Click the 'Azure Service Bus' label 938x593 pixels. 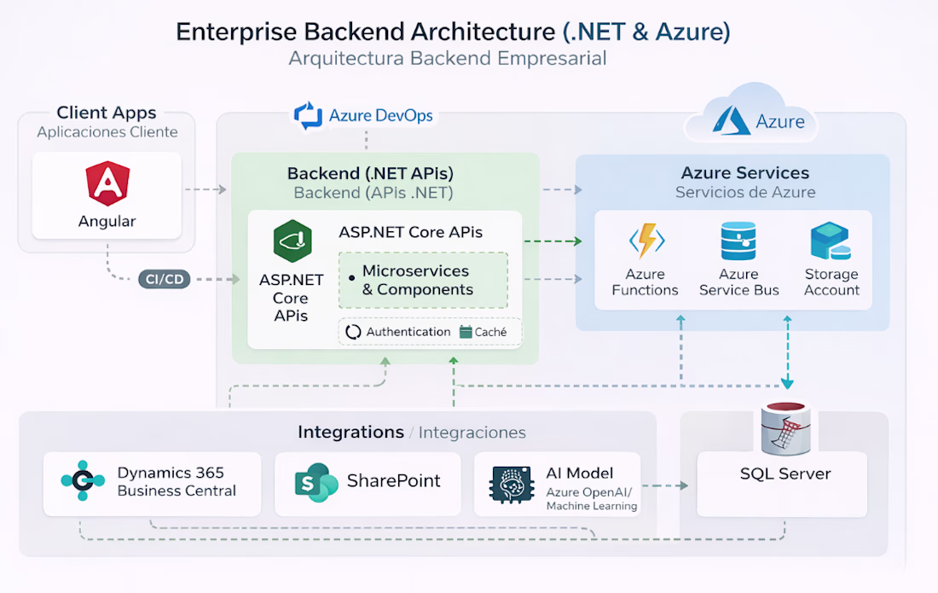click(x=738, y=282)
